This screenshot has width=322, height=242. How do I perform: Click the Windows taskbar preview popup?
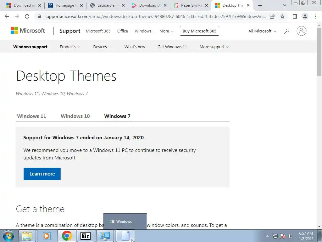125,222
